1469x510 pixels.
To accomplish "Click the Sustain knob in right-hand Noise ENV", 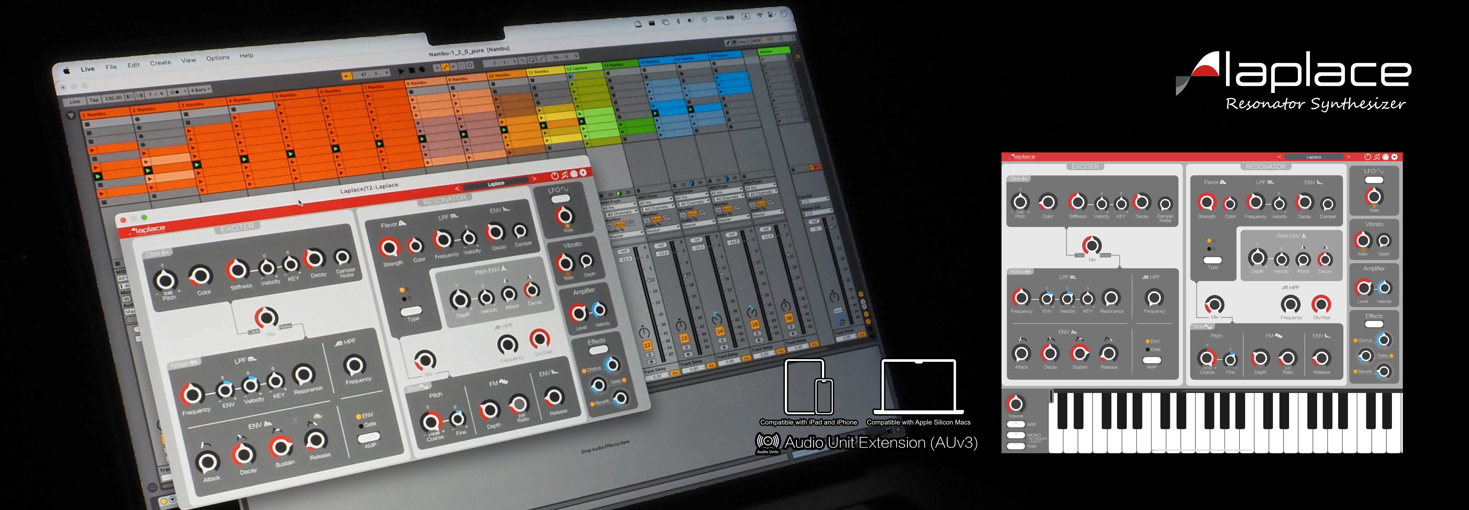I will click(1080, 354).
